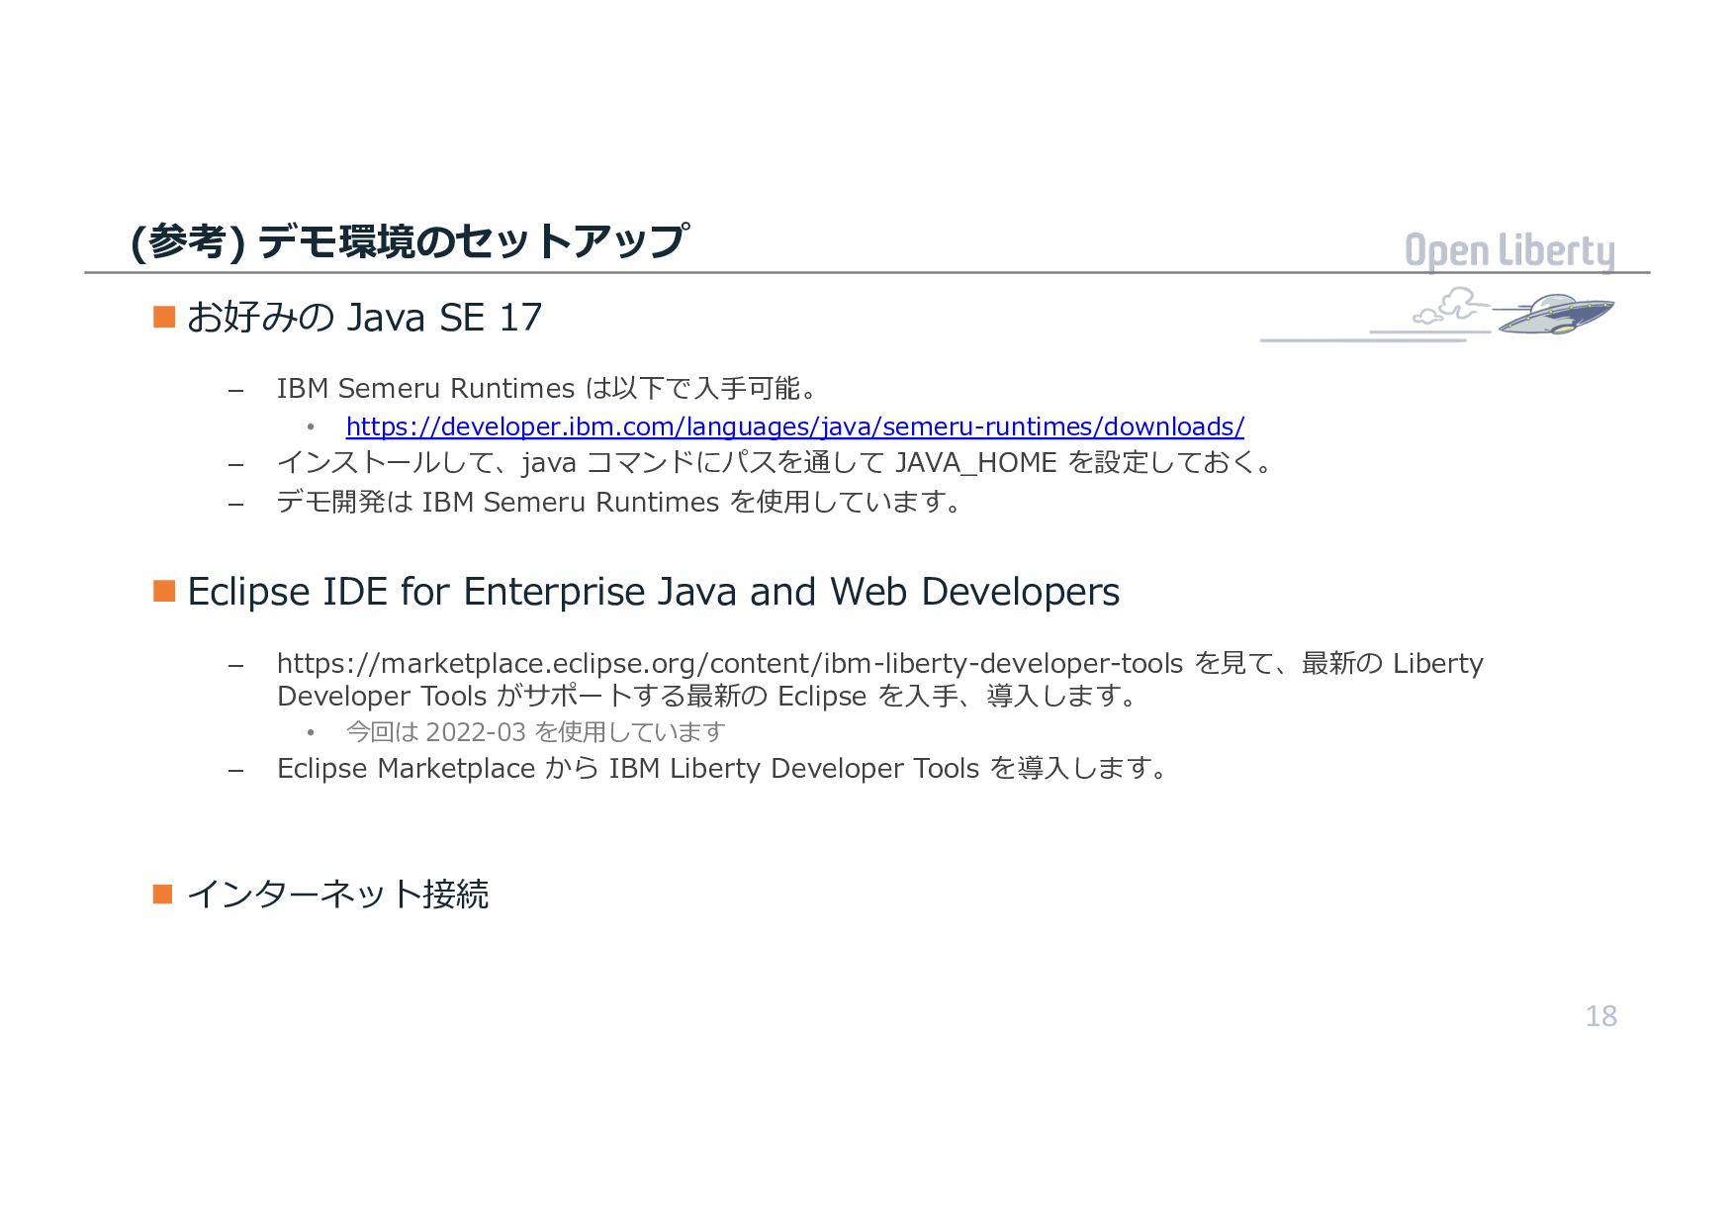
Task: Select the slide title デモ環境のセットアップ
Action: coord(409,240)
